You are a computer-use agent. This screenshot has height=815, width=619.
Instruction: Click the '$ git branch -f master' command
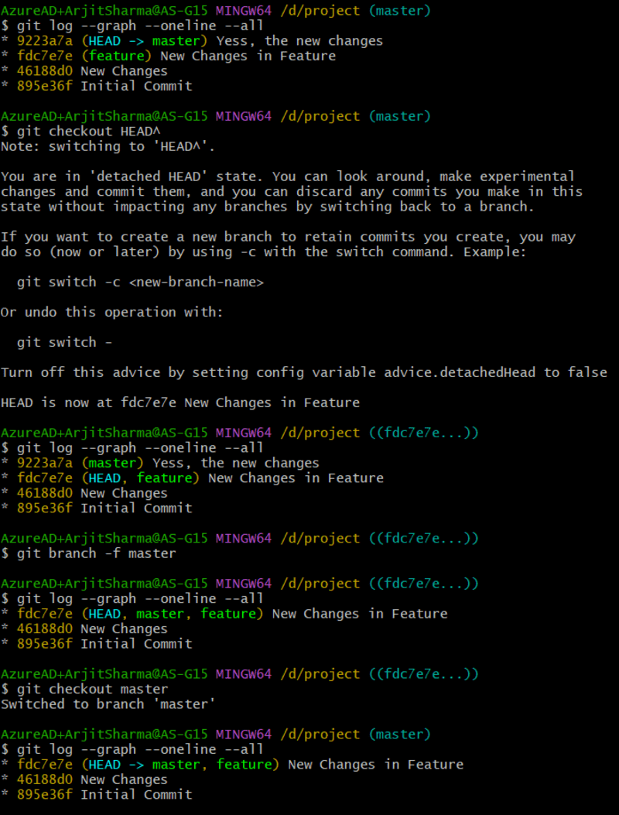[x=88, y=553]
